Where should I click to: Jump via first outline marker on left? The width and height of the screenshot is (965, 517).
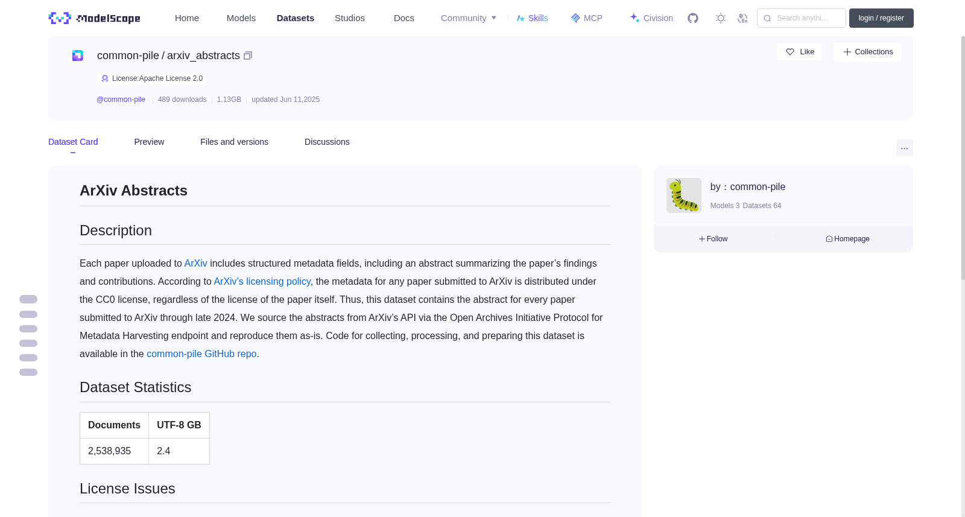click(28, 299)
